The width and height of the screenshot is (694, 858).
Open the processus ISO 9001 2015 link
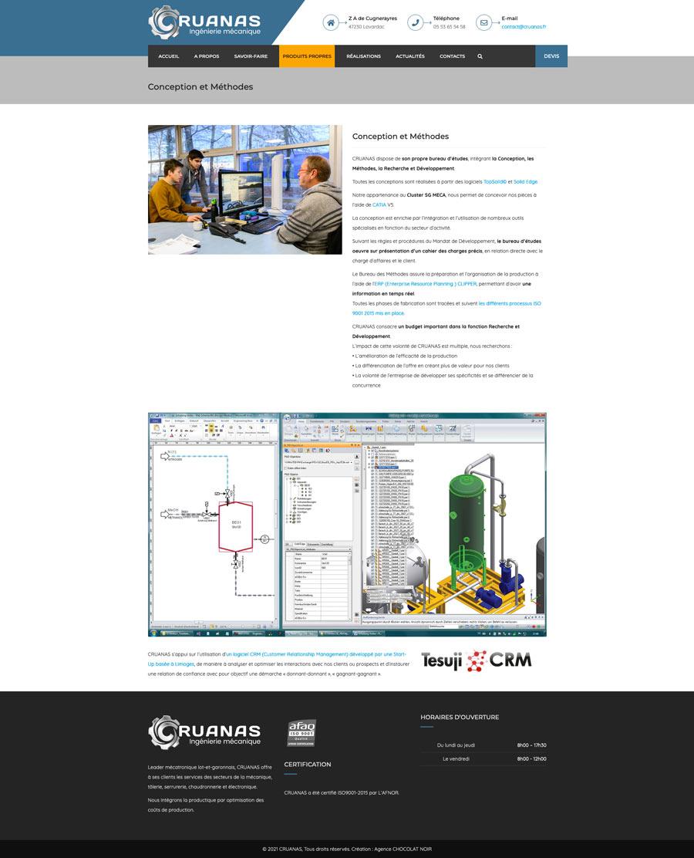coord(446,309)
